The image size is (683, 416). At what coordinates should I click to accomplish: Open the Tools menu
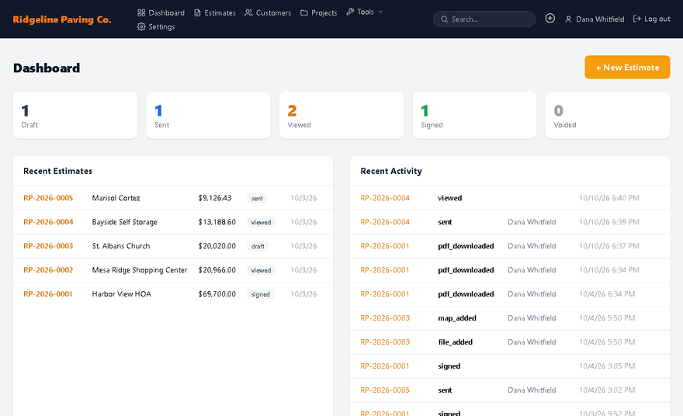365,12
